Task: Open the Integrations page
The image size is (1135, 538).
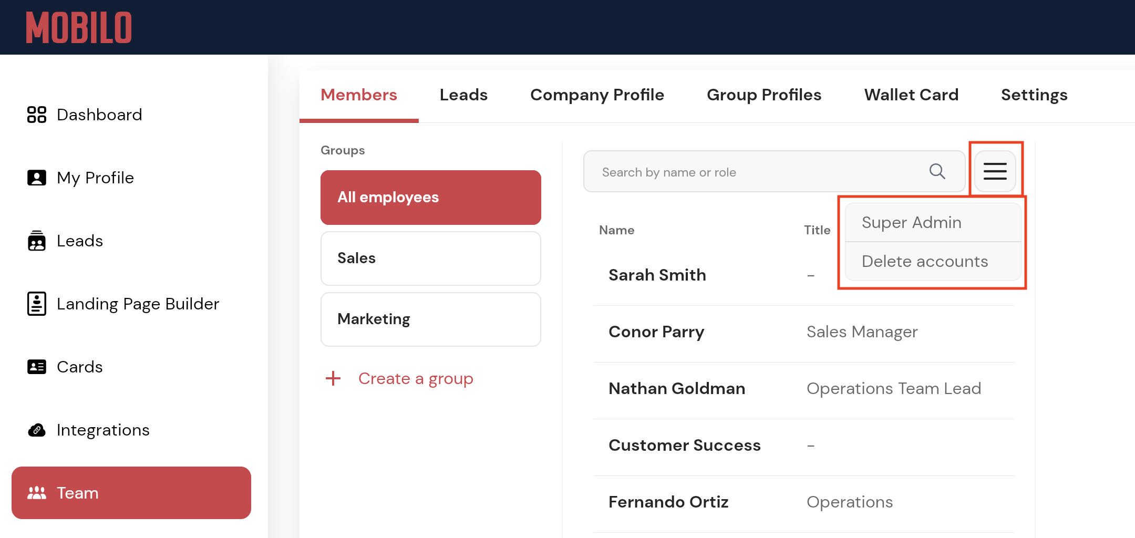Action: [x=103, y=430]
